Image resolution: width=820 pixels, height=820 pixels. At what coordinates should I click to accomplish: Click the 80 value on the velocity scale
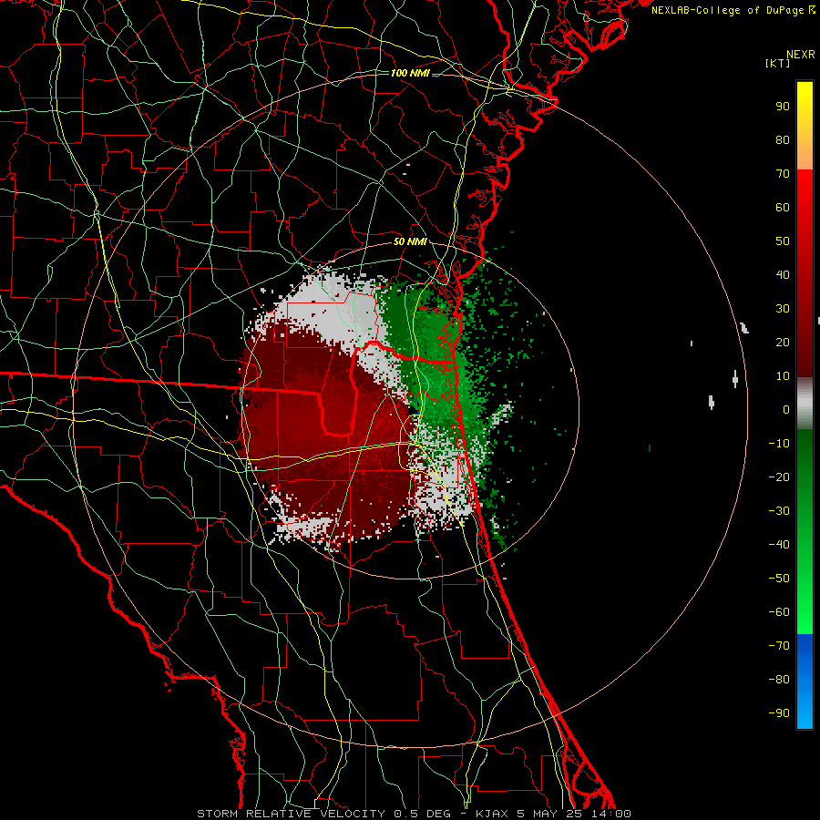coord(783,139)
